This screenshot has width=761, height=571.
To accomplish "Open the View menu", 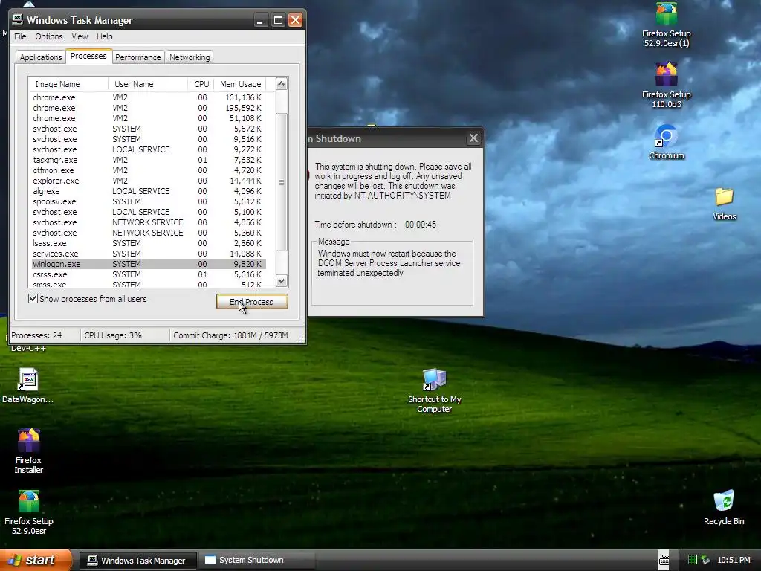I will [x=80, y=36].
